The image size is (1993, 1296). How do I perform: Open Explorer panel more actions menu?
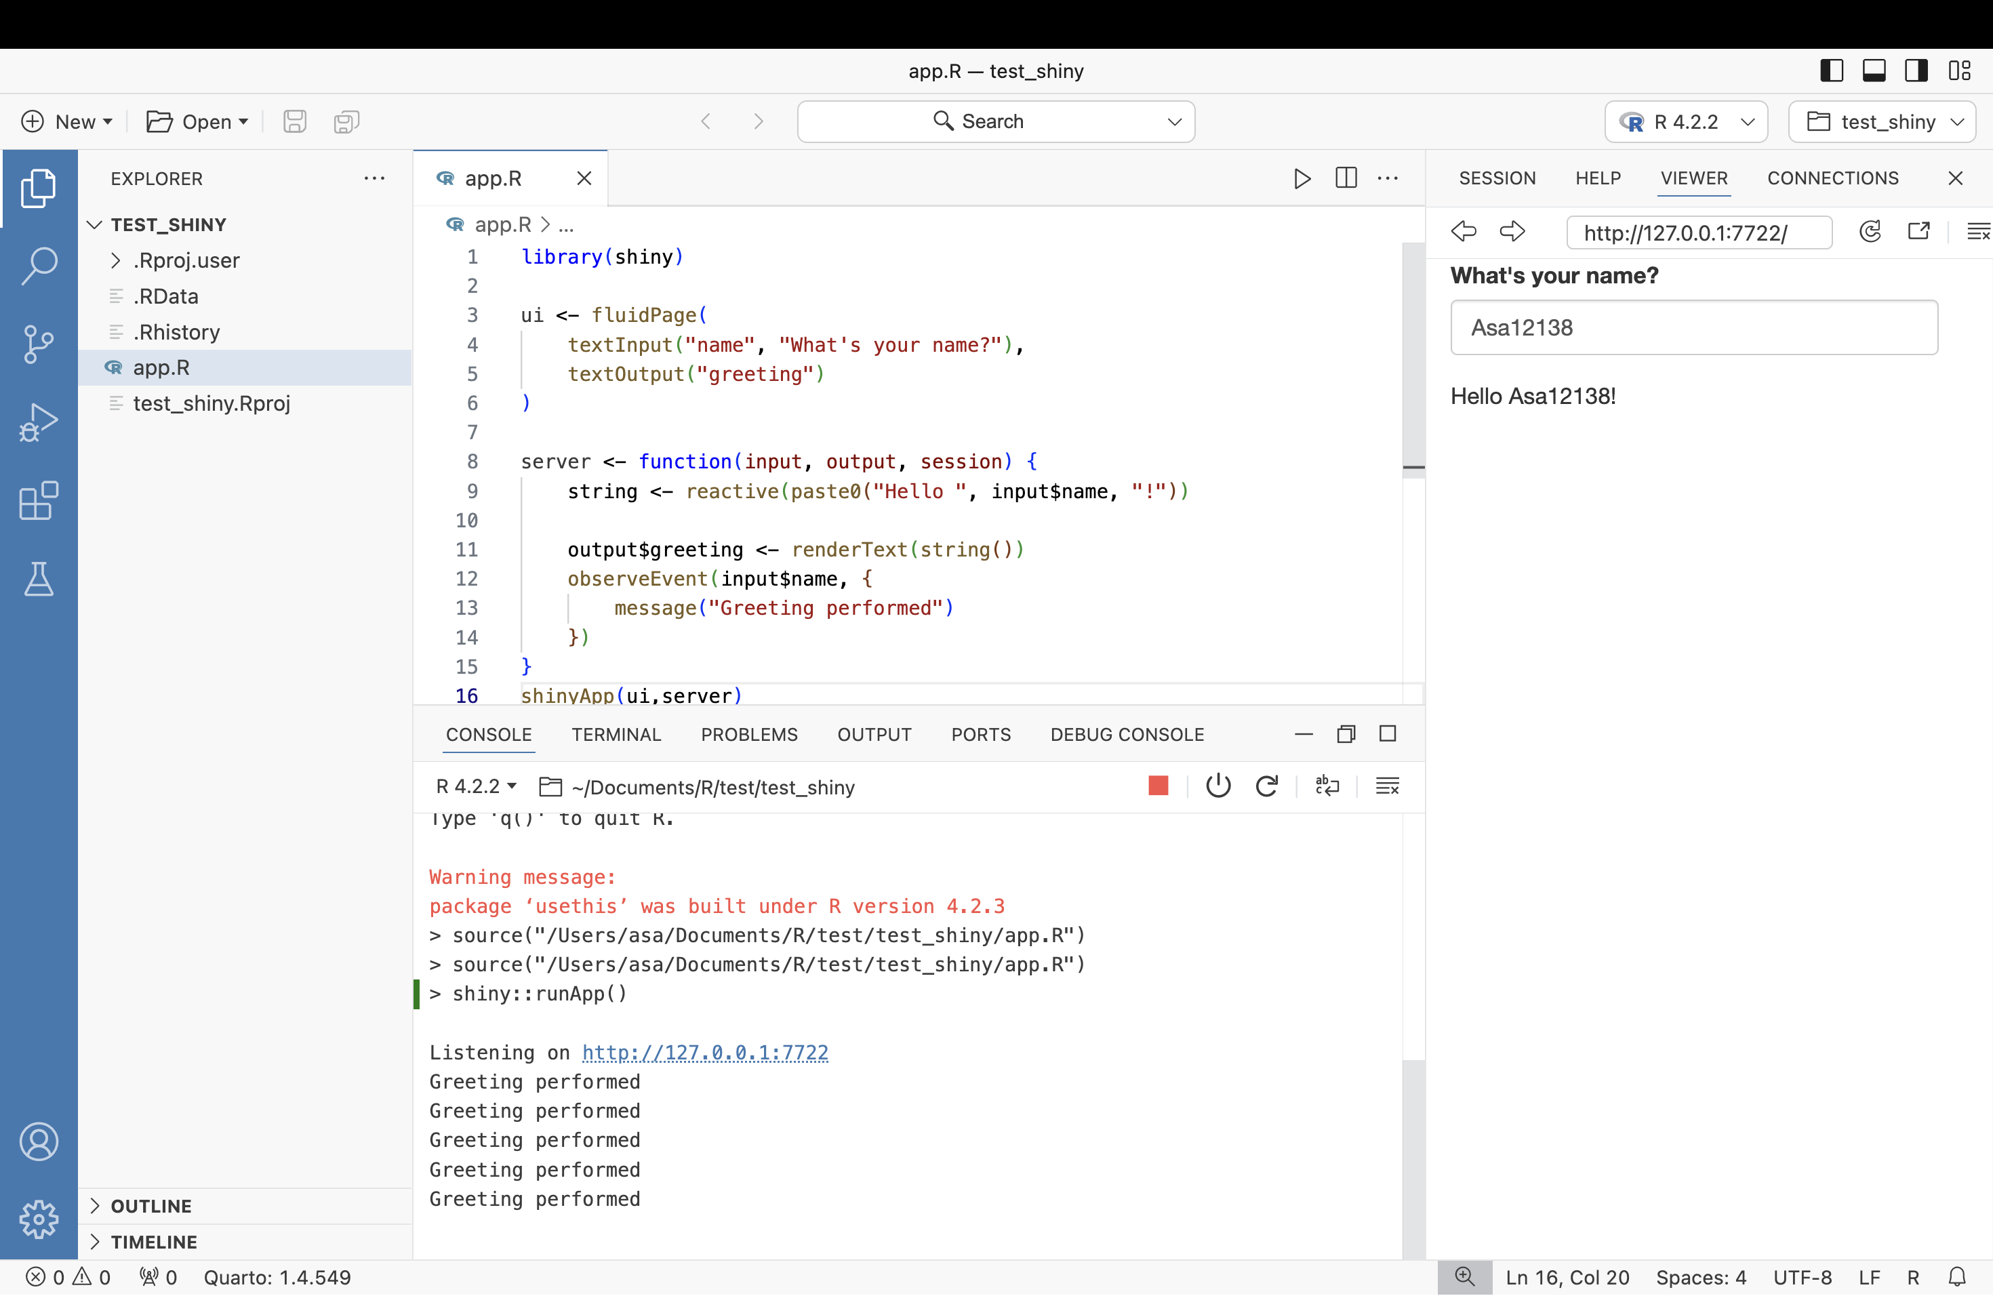click(x=374, y=178)
